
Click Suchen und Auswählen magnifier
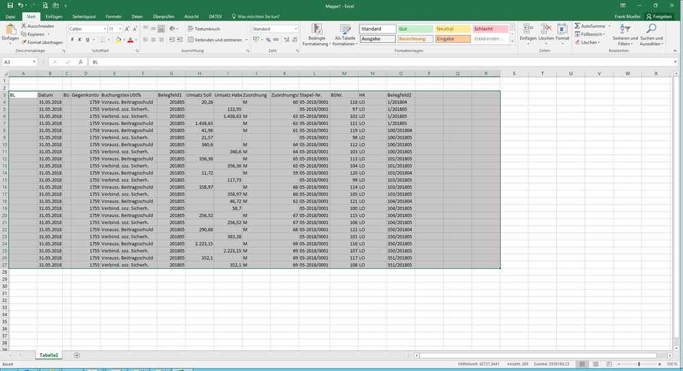(x=651, y=33)
